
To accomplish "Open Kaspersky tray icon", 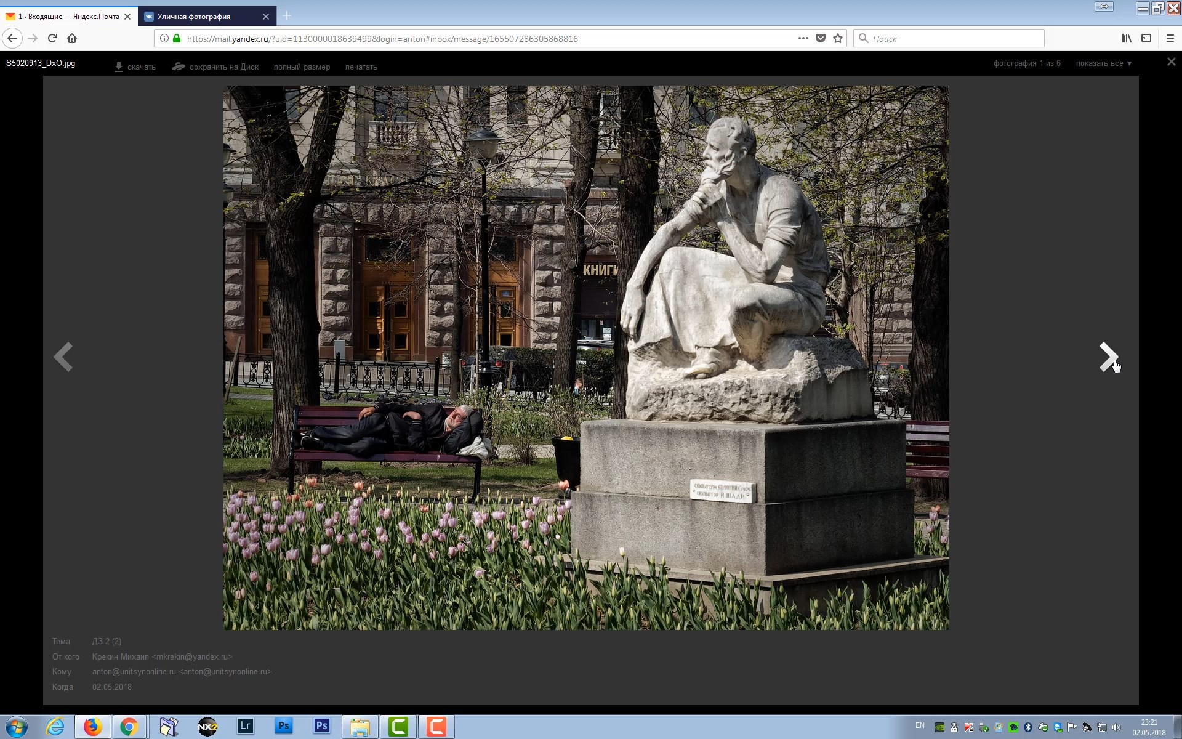I will (x=969, y=727).
